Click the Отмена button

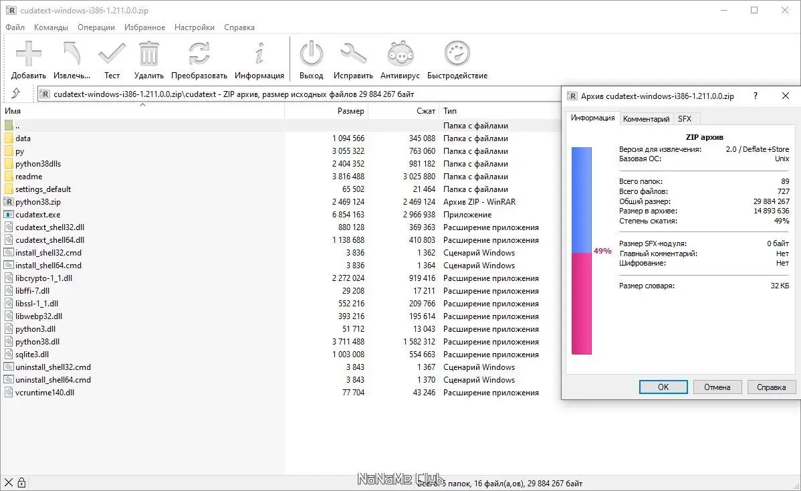tap(717, 387)
